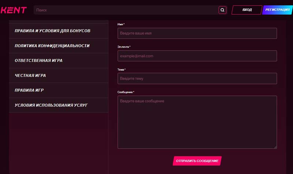
Task: Click the Введите тему subject field
Action: [x=197, y=78]
